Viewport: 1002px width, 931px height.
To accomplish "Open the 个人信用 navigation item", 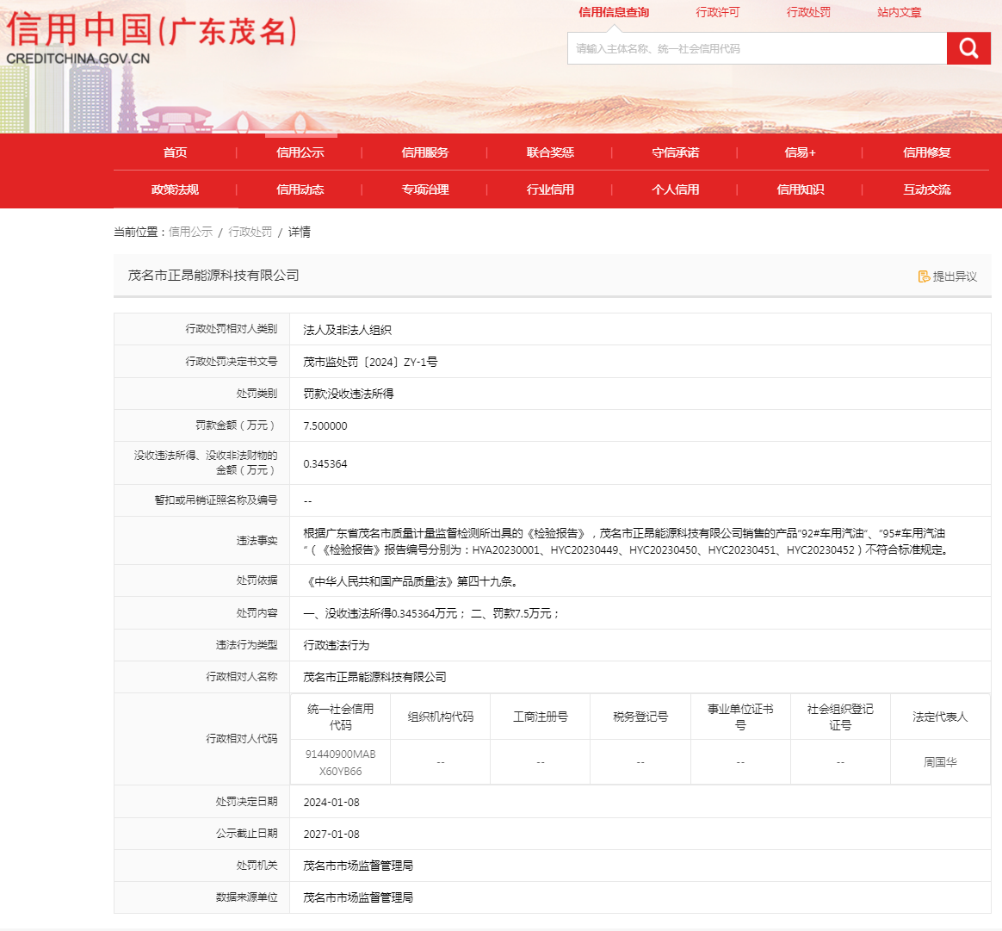I will point(676,189).
